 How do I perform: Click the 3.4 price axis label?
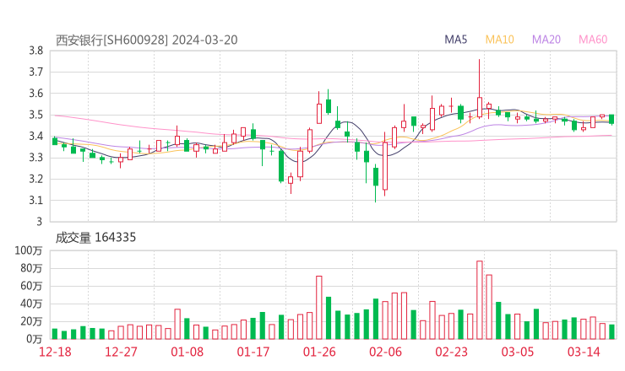(x=35, y=136)
